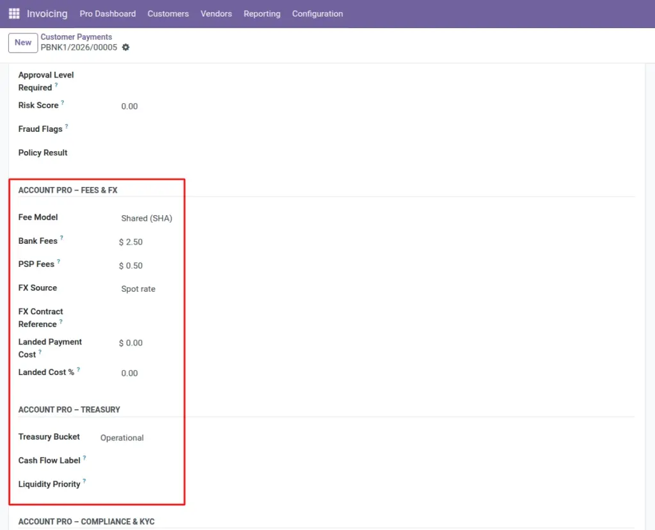
Task: Click the Bank Fees amount field
Action: [147, 242]
